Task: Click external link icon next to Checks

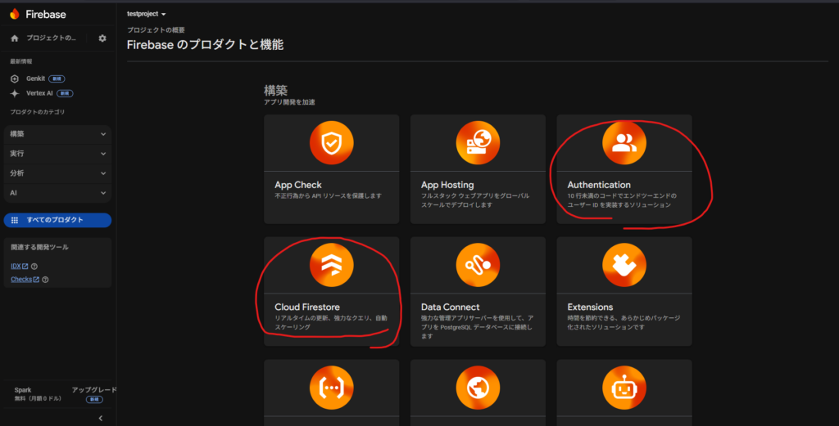Action: (x=36, y=279)
